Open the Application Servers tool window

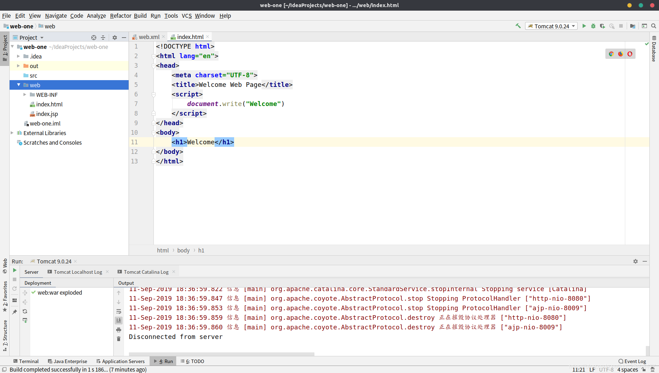coord(120,361)
